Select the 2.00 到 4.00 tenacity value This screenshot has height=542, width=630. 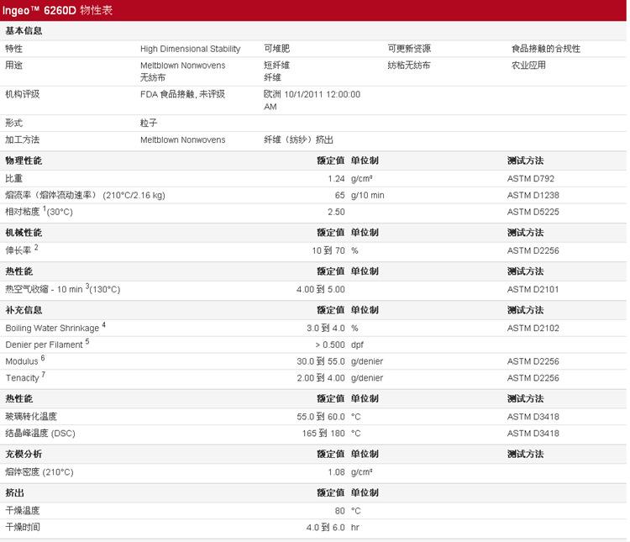click(x=321, y=378)
